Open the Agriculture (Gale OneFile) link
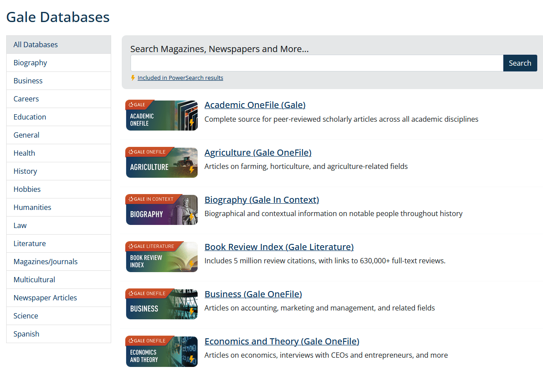This screenshot has width=543, height=374. pyautogui.click(x=258, y=153)
